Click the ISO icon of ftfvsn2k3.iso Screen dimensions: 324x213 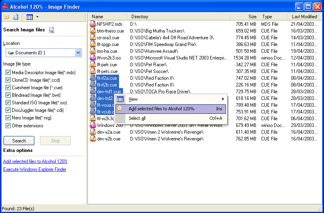pos(93,58)
